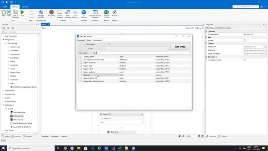
Task: Click the Search activities field
Action: [x=21, y=32]
